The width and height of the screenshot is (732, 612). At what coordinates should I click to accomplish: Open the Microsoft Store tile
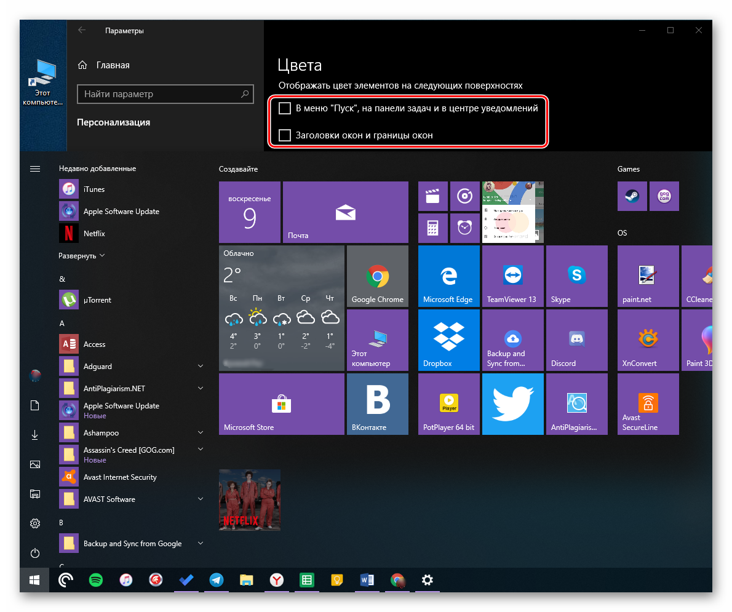[282, 404]
